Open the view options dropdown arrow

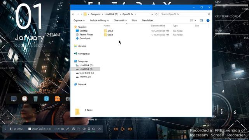click(195, 20)
